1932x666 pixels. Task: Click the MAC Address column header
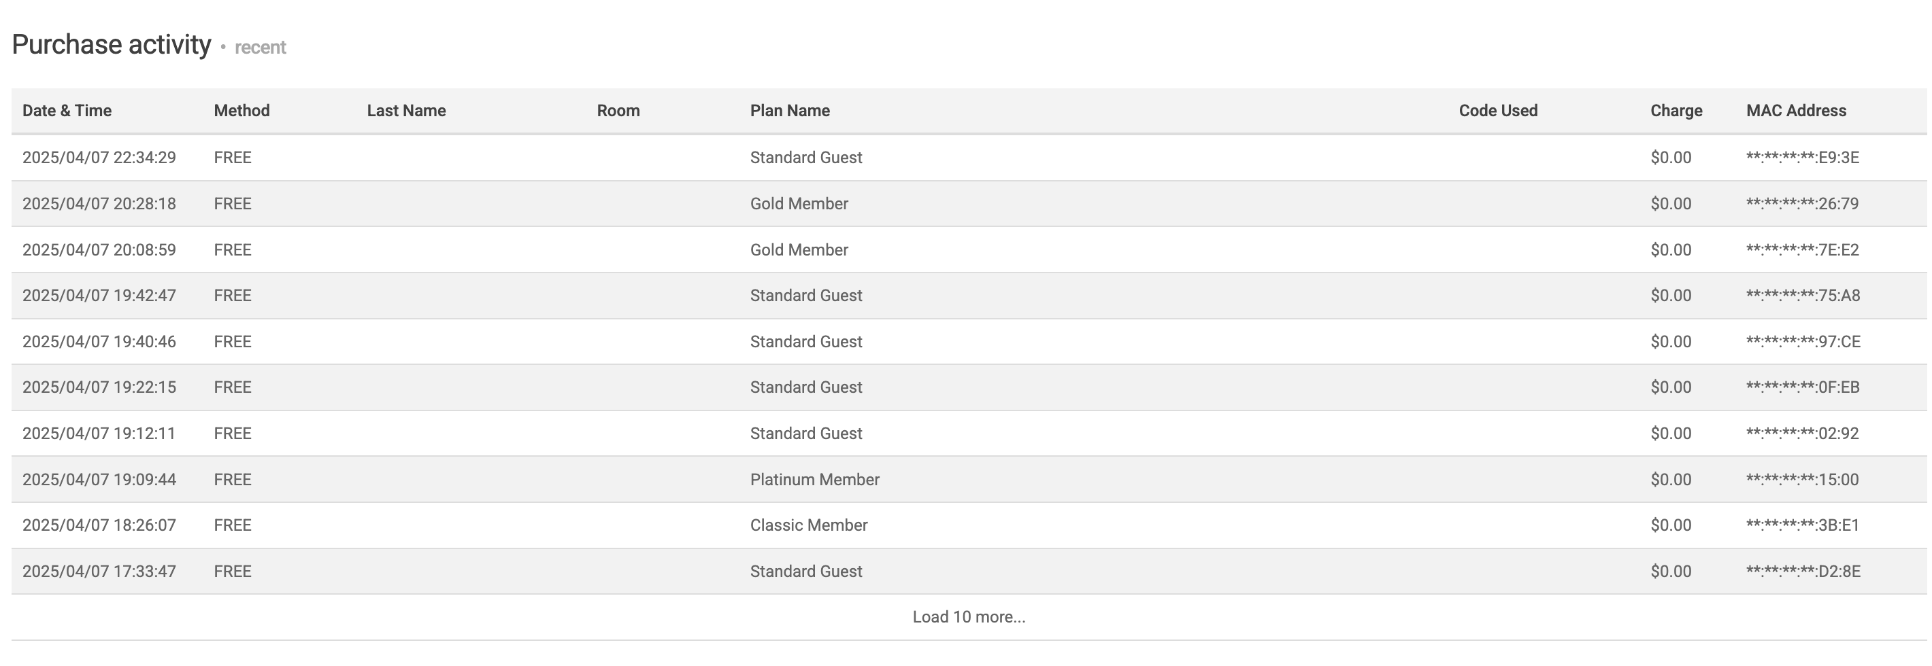pos(1795,111)
